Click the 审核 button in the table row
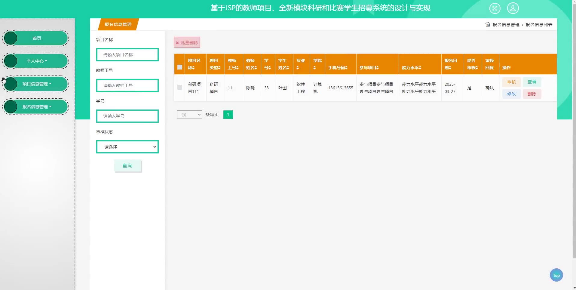Viewport: 576px width, 290px height. click(x=511, y=82)
